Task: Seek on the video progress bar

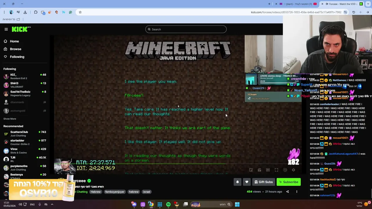Action: [177, 164]
